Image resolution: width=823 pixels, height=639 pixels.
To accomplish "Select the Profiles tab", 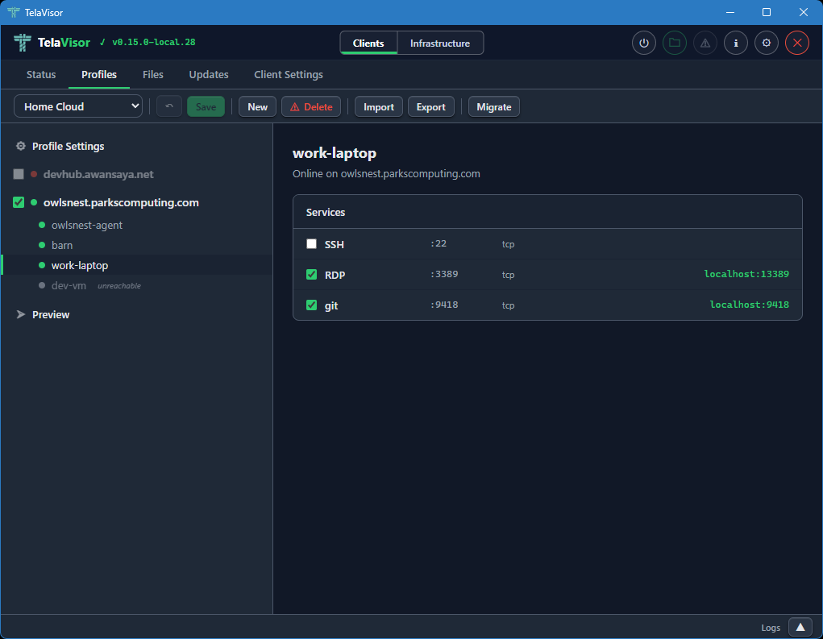I will point(99,74).
